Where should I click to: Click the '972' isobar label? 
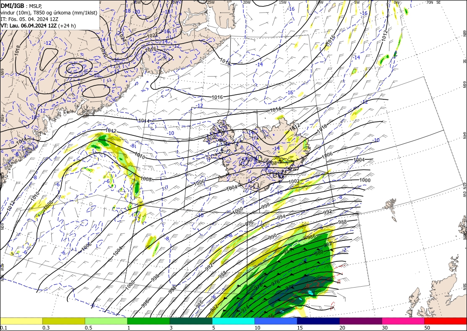coord(290,287)
